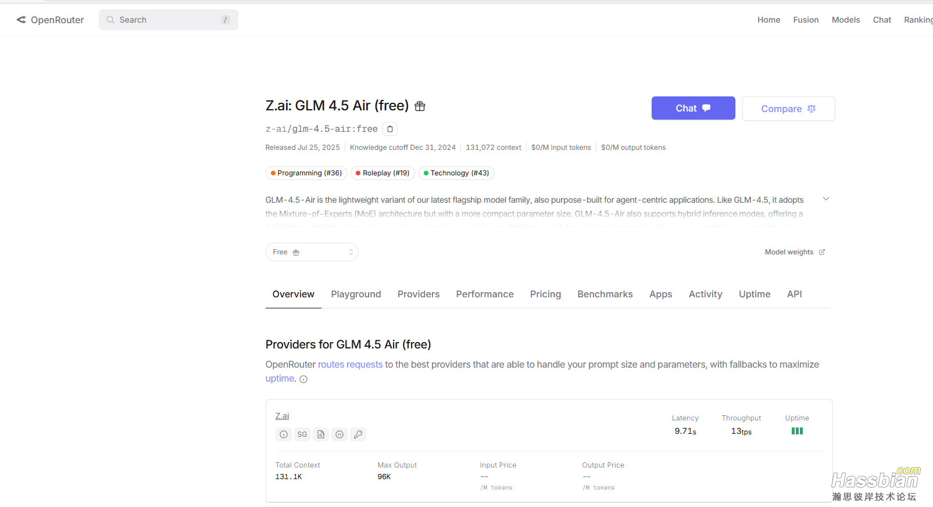Switch to the Pricing tab
Screen dimensions: 933x507
click(x=546, y=294)
